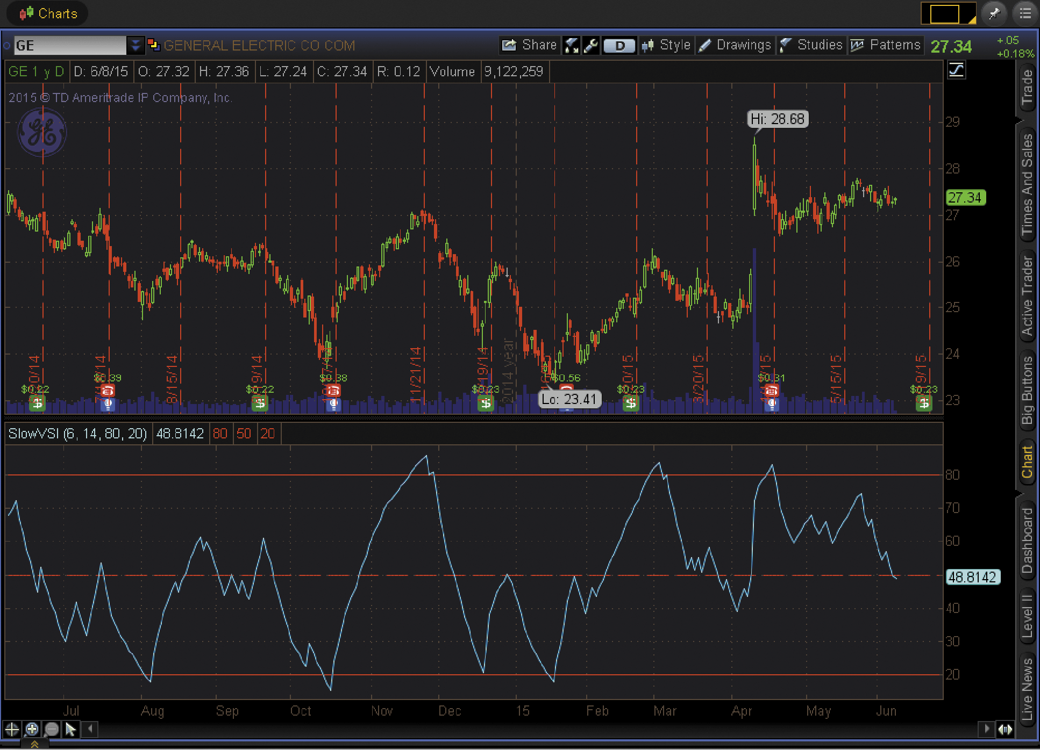Image resolution: width=1040 pixels, height=750 pixels.
Task: Switch to Level II sidebar tab
Action: coord(1027,616)
